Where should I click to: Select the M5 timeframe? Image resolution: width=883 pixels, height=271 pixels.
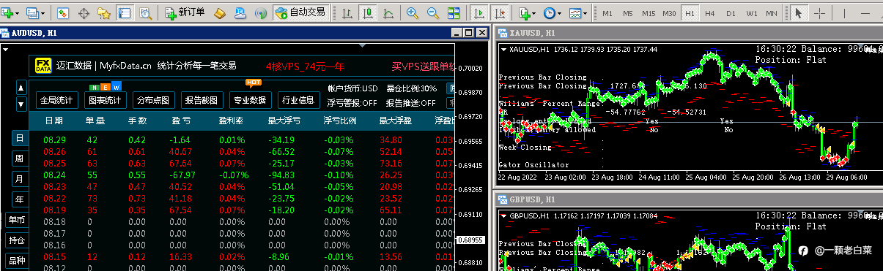(628, 13)
